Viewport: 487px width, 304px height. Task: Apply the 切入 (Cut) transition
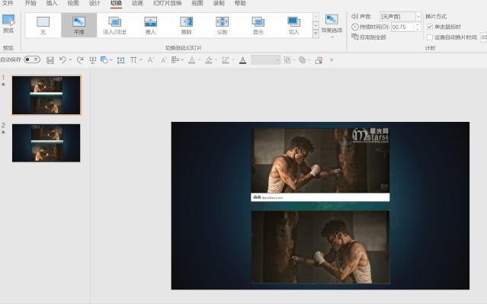[x=294, y=25]
